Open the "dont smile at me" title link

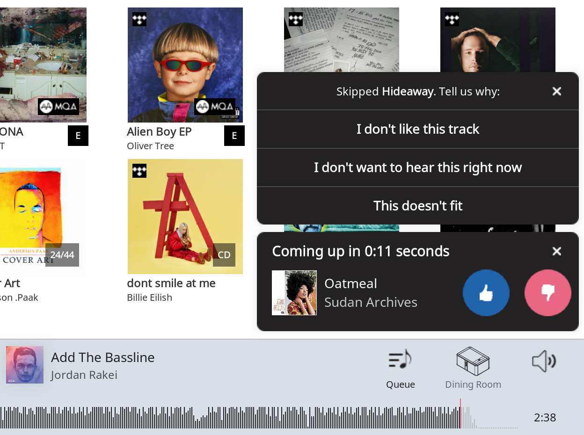pyautogui.click(x=171, y=283)
